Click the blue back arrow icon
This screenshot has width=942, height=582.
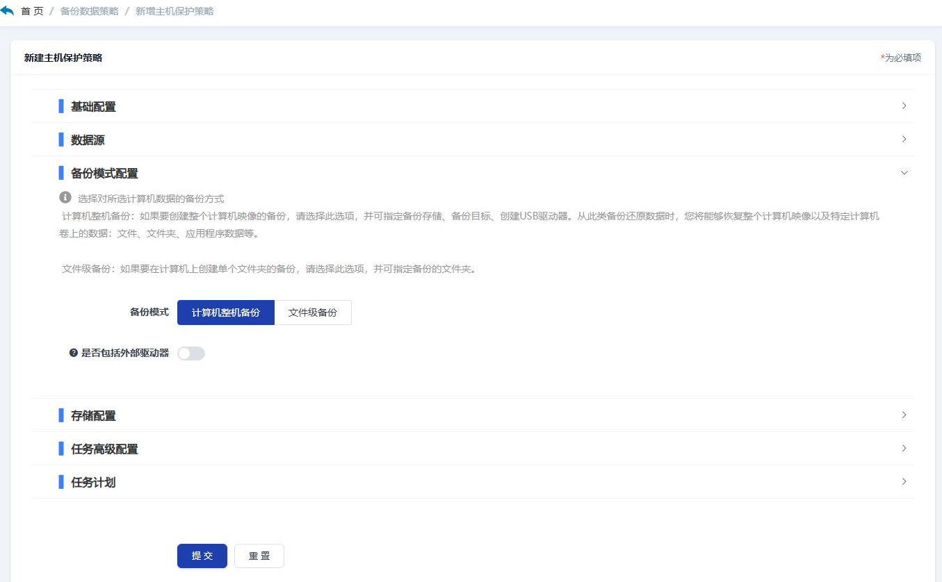pos(7,11)
